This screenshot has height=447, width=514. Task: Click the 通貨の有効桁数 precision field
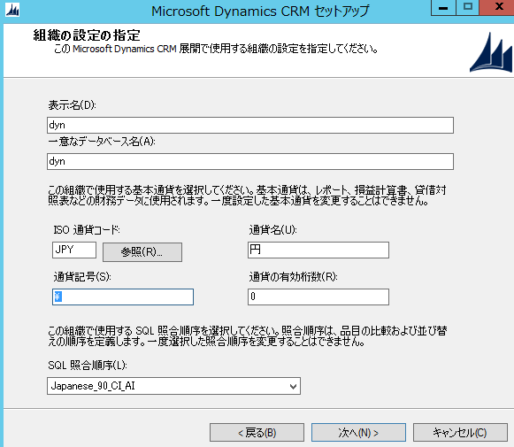pyautogui.click(x=318, y=297)
